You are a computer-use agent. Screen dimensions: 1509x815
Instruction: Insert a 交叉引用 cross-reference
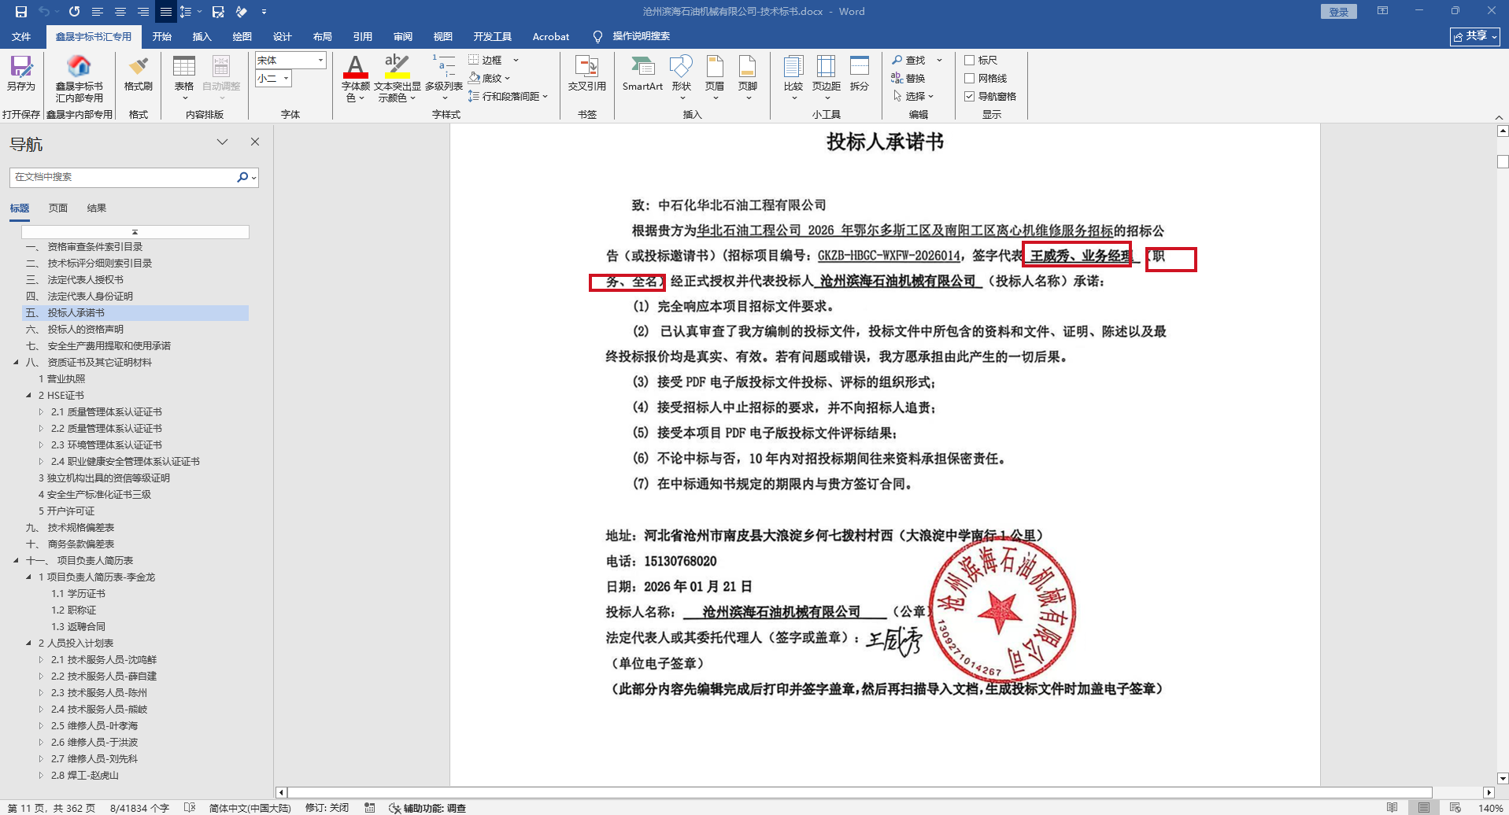[587, 73]
